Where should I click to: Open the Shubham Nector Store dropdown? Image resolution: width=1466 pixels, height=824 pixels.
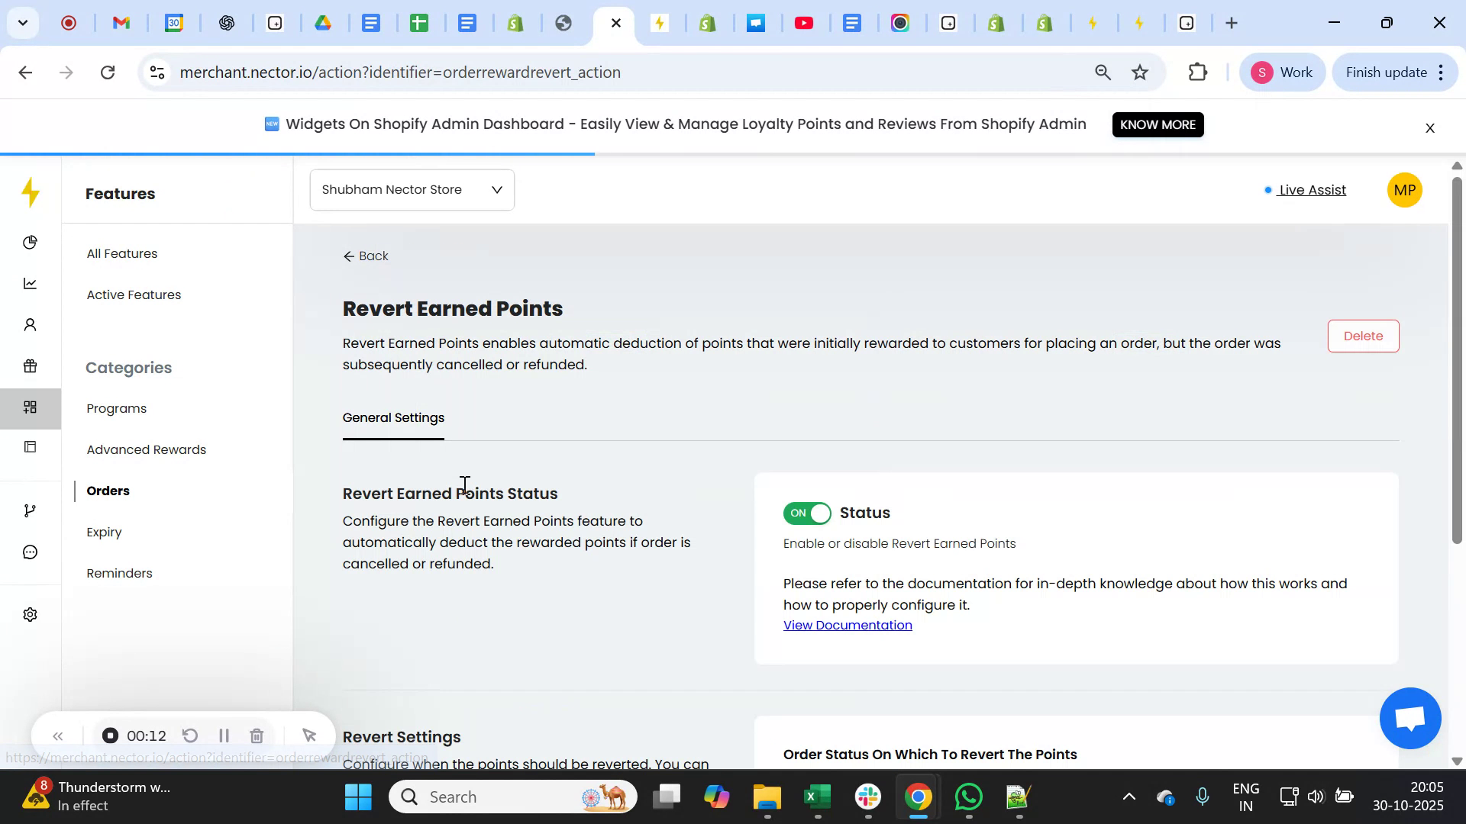411,189
